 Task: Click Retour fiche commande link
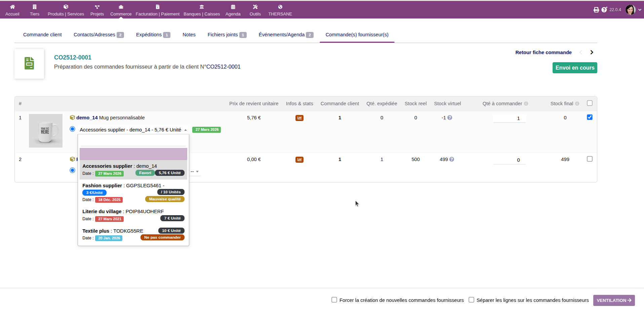click(543, 52)
